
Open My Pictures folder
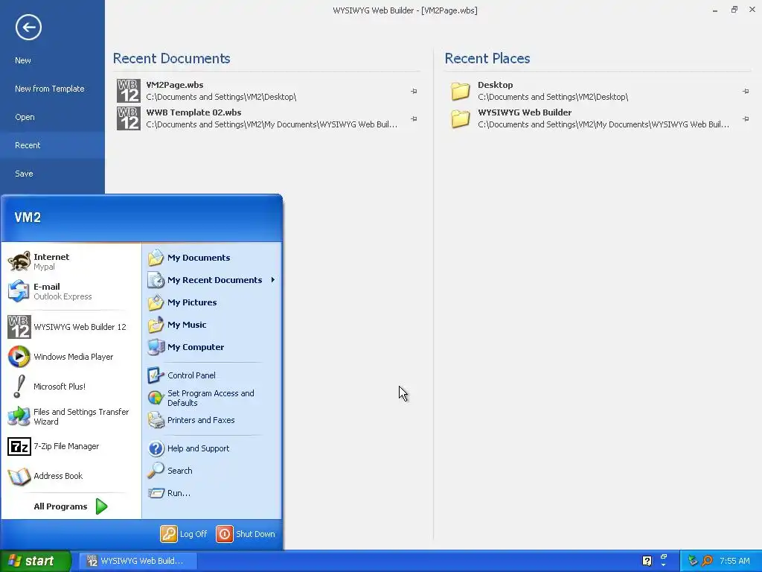212,302
